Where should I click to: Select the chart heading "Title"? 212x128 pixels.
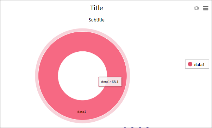[96, 8]
